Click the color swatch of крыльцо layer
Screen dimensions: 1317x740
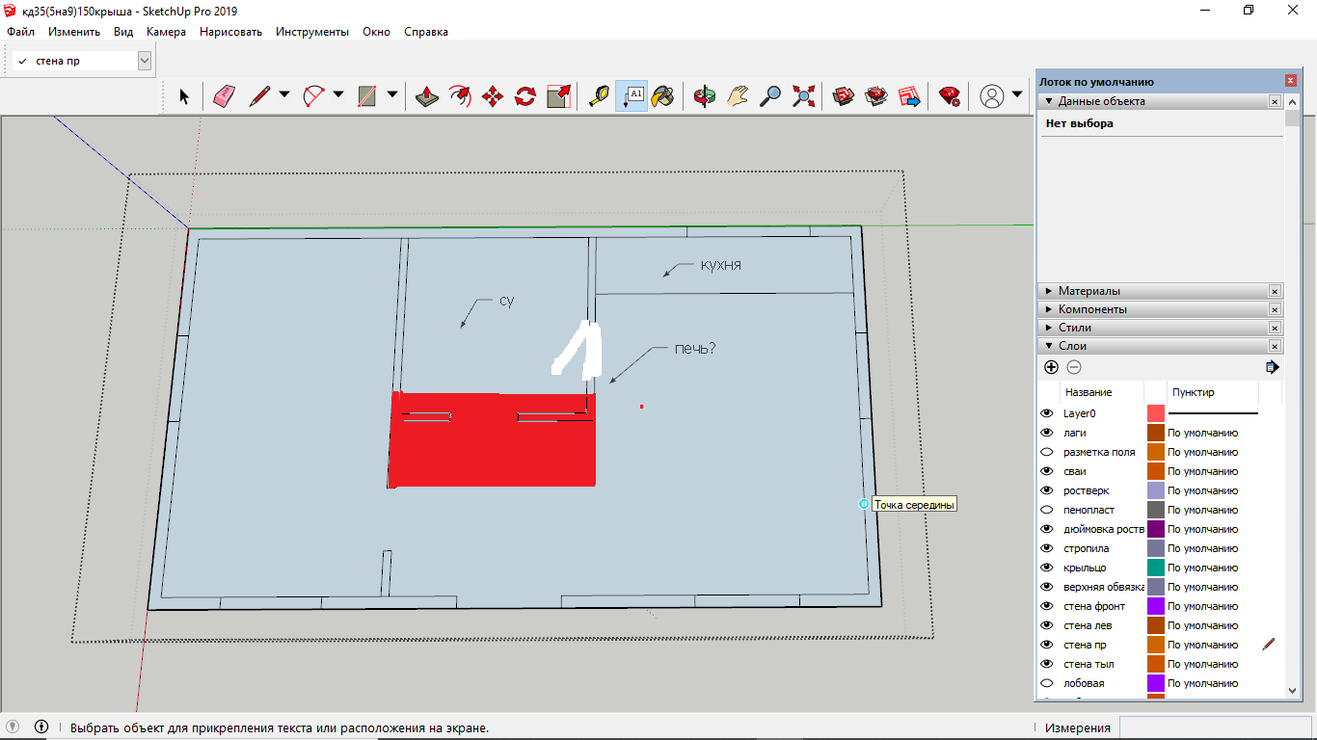[x=1155, y=568]
